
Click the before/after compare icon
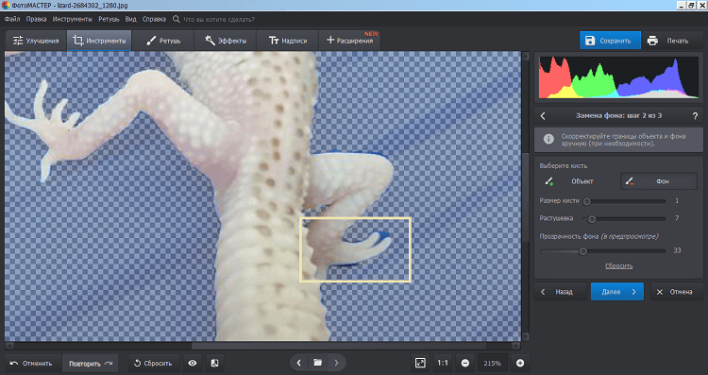(215, 363)
